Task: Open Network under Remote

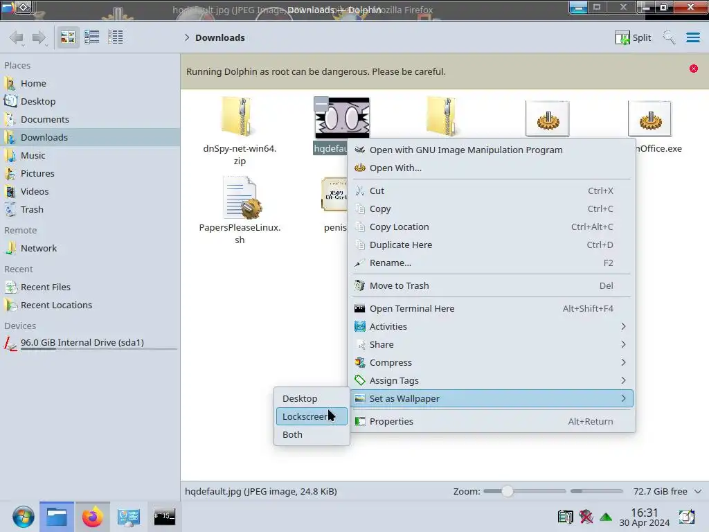Action: click(90, 249)
